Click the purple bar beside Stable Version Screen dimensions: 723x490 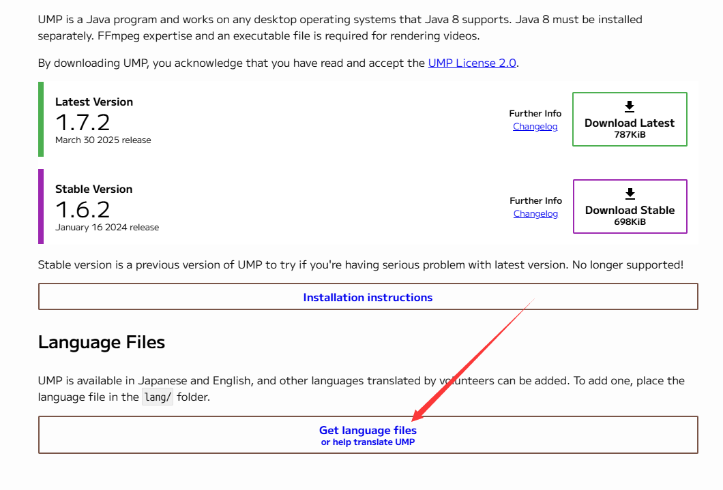click(41, 206)
